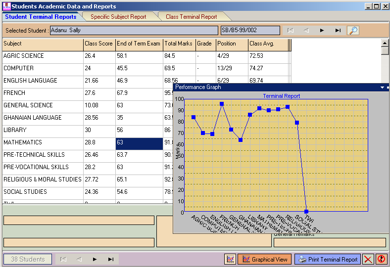This screenshot has width=390, height=267.
Task: Go to next record in bottom navigator
Action: click(x=95, y=259)
